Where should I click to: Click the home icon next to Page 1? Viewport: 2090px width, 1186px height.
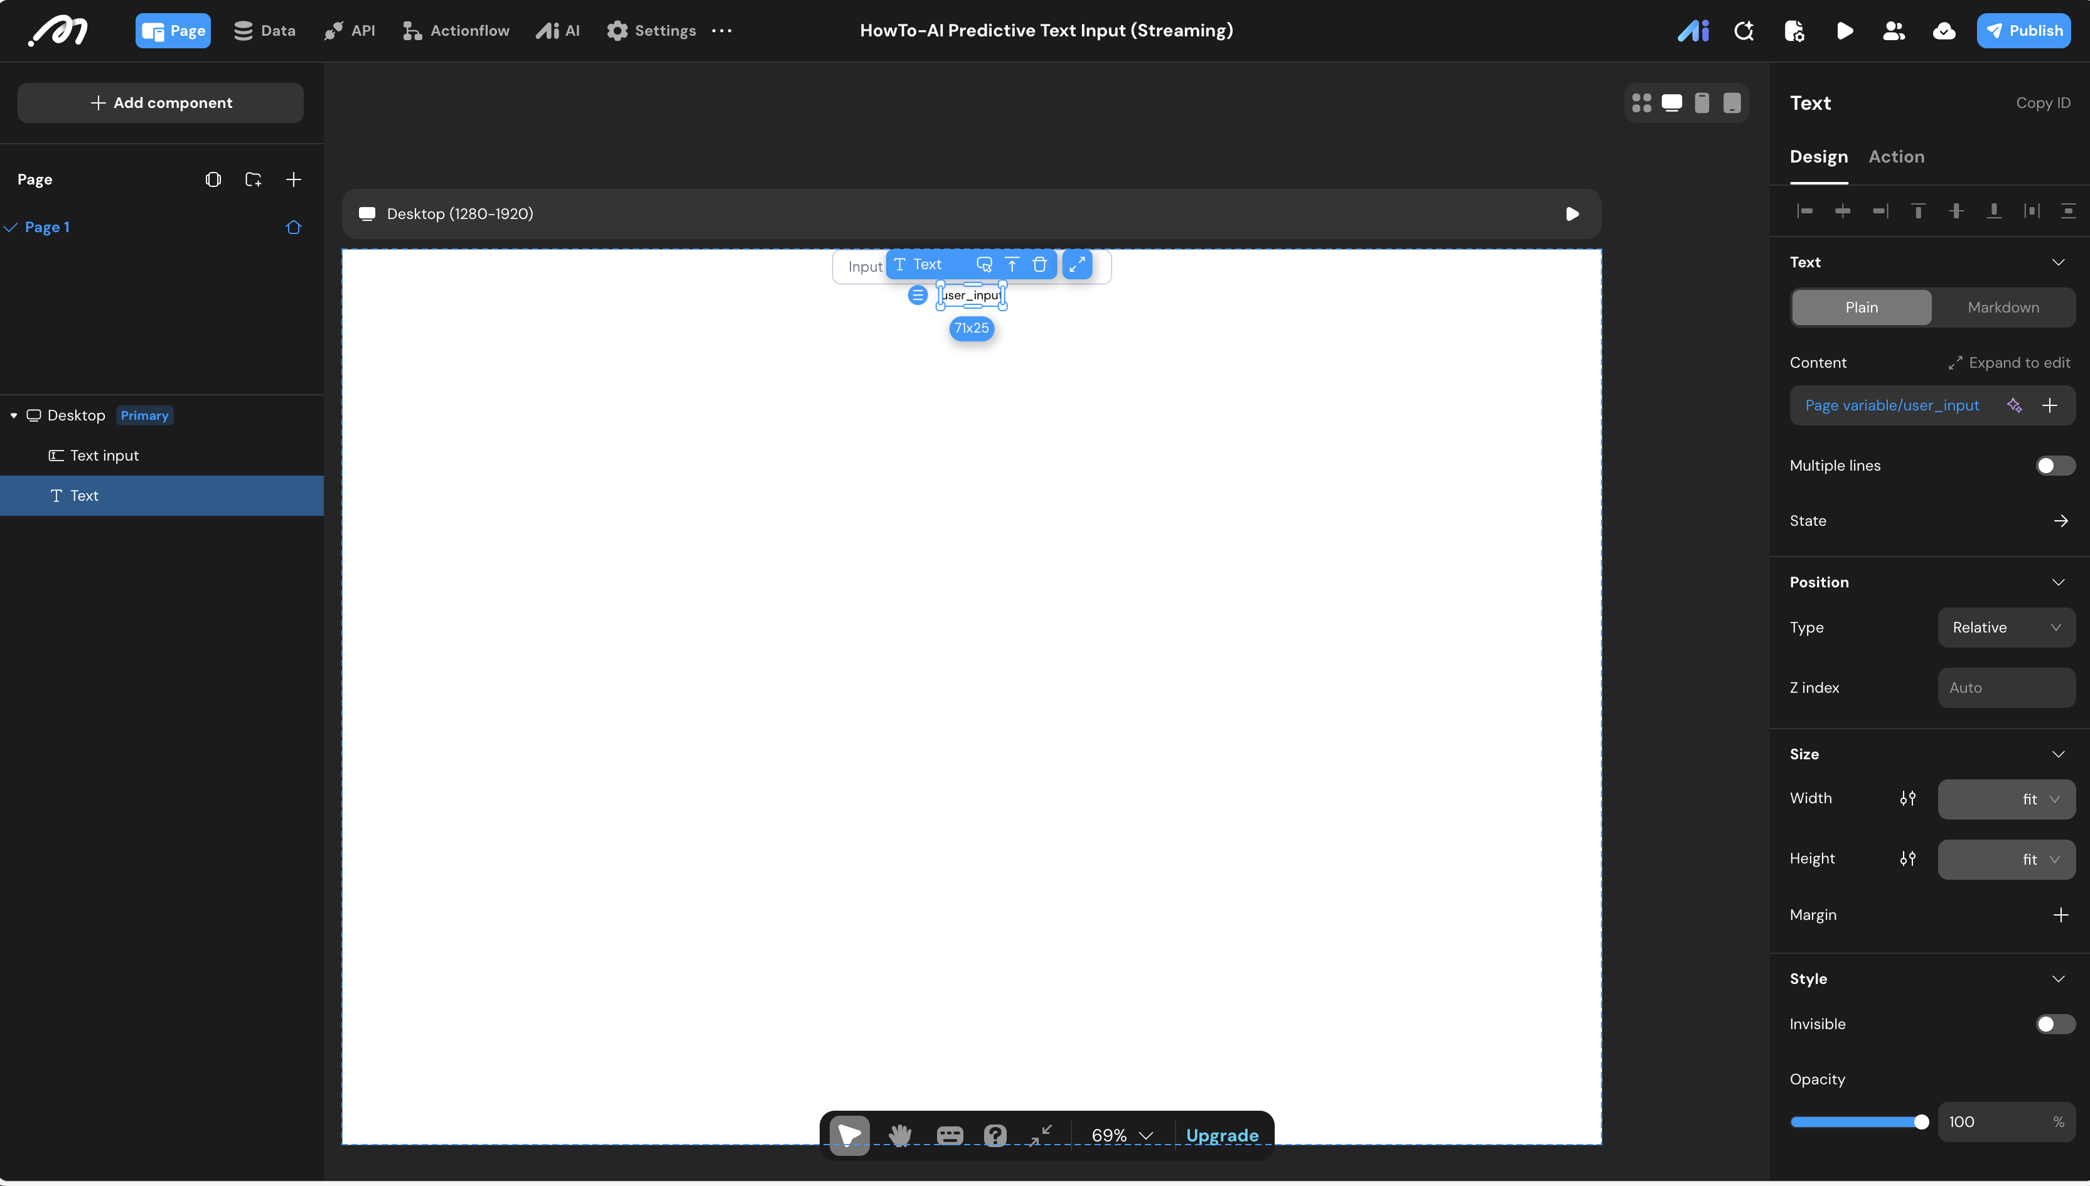293,227
